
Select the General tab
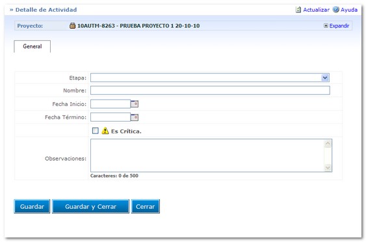pos(33,46)
